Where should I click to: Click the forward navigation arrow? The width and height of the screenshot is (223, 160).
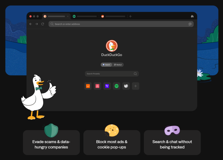tap(37, 24)
